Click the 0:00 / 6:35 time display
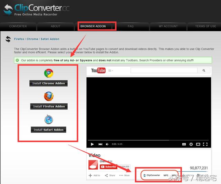221x184 pixels. (x=117, y=144)
